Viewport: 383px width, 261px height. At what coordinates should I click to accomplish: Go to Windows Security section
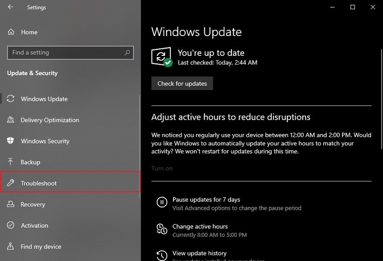pos(70,141)
